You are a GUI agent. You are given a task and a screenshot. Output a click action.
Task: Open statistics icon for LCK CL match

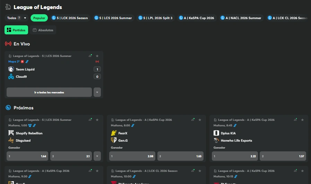[x=193, y=171]
